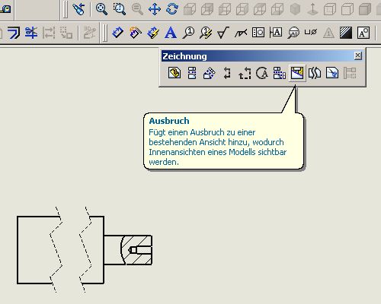Click the Auto Balloon lightning icon
Image resolution: width=381 pixels, height=304 pixels.
(206, 33)
